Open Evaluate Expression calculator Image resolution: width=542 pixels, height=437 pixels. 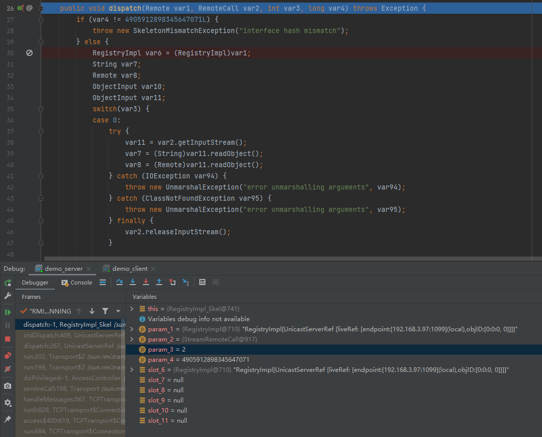coord(202,282)
